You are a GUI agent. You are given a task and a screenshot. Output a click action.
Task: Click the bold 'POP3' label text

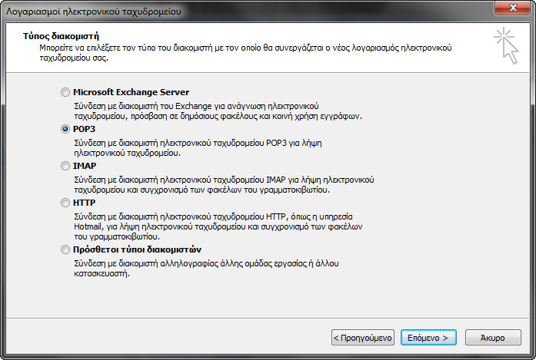coord(84,129)
